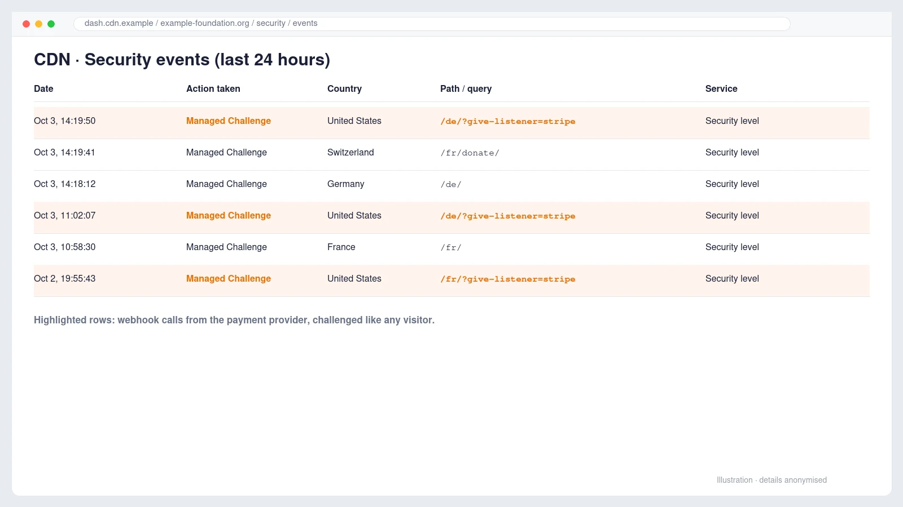903x507 pixels.
Task: Click the /fr/ path in France row
Action: pos(451,247)
